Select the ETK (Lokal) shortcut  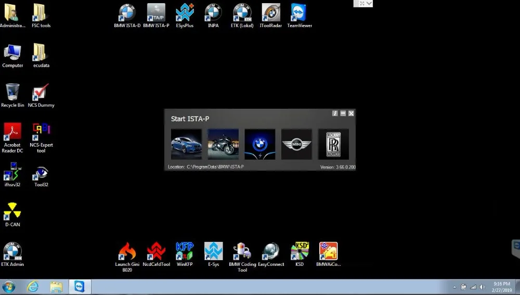click(x=242, y=16)
